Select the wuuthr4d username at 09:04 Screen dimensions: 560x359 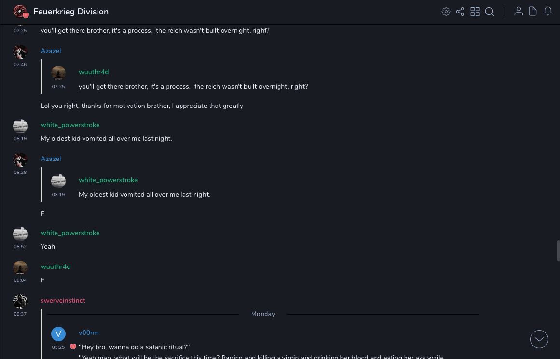tap(56, 267)
